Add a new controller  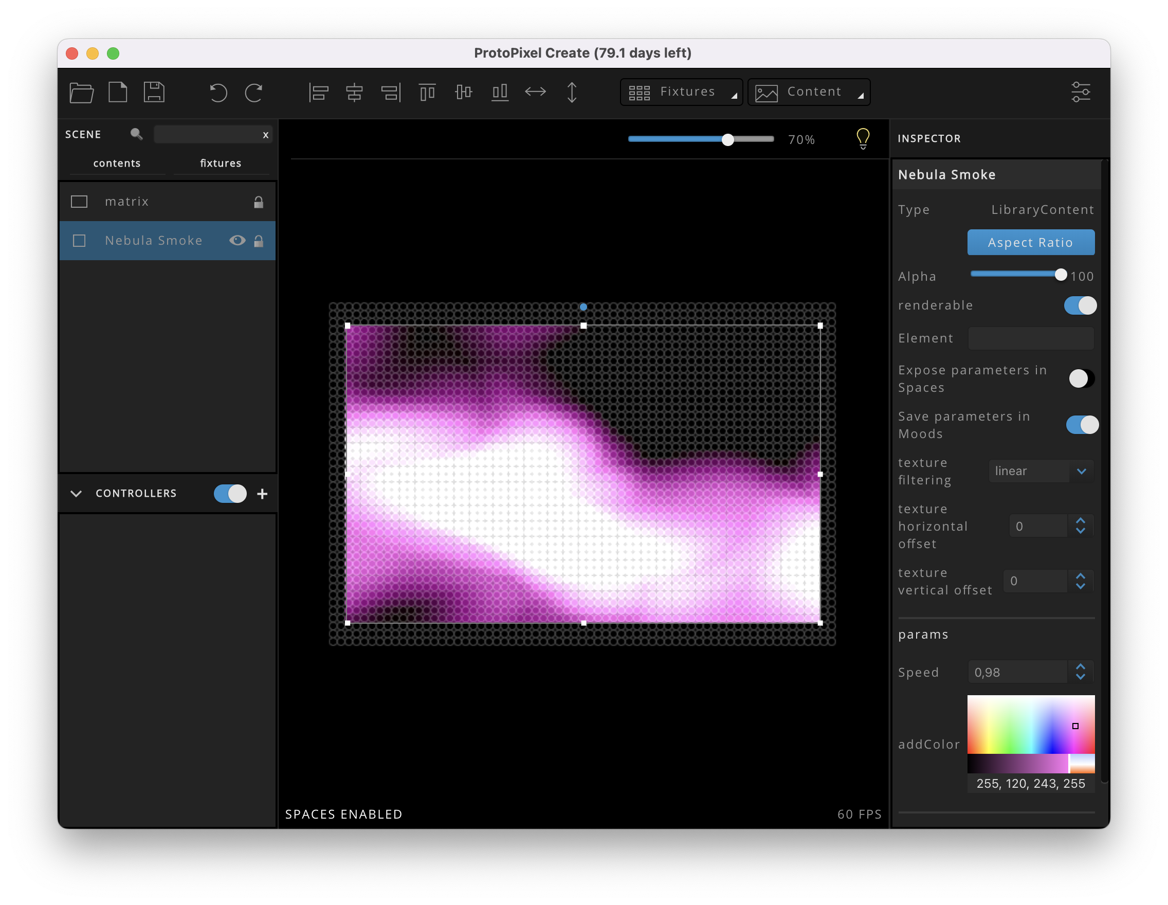(x=262, y=494)
